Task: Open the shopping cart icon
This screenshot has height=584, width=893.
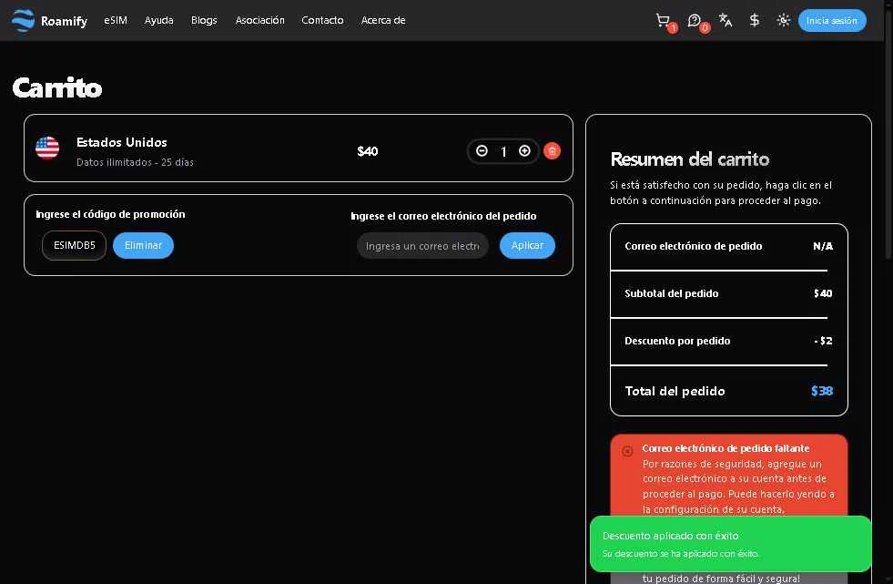Action: click(x=663, y=21)
